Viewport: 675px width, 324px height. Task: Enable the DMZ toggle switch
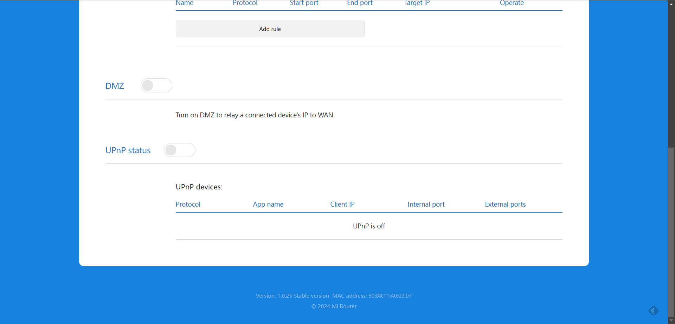point(156,85)
